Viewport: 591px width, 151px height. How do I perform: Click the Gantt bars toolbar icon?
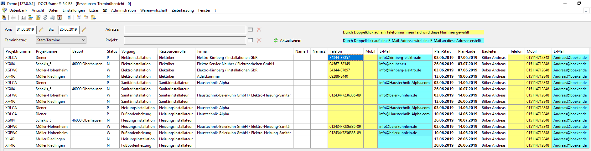(x=31, y=18)
